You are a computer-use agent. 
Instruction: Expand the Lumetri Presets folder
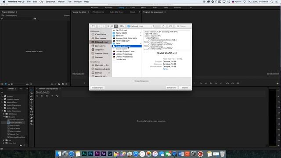pyautogui.click(x=2, y=99)
